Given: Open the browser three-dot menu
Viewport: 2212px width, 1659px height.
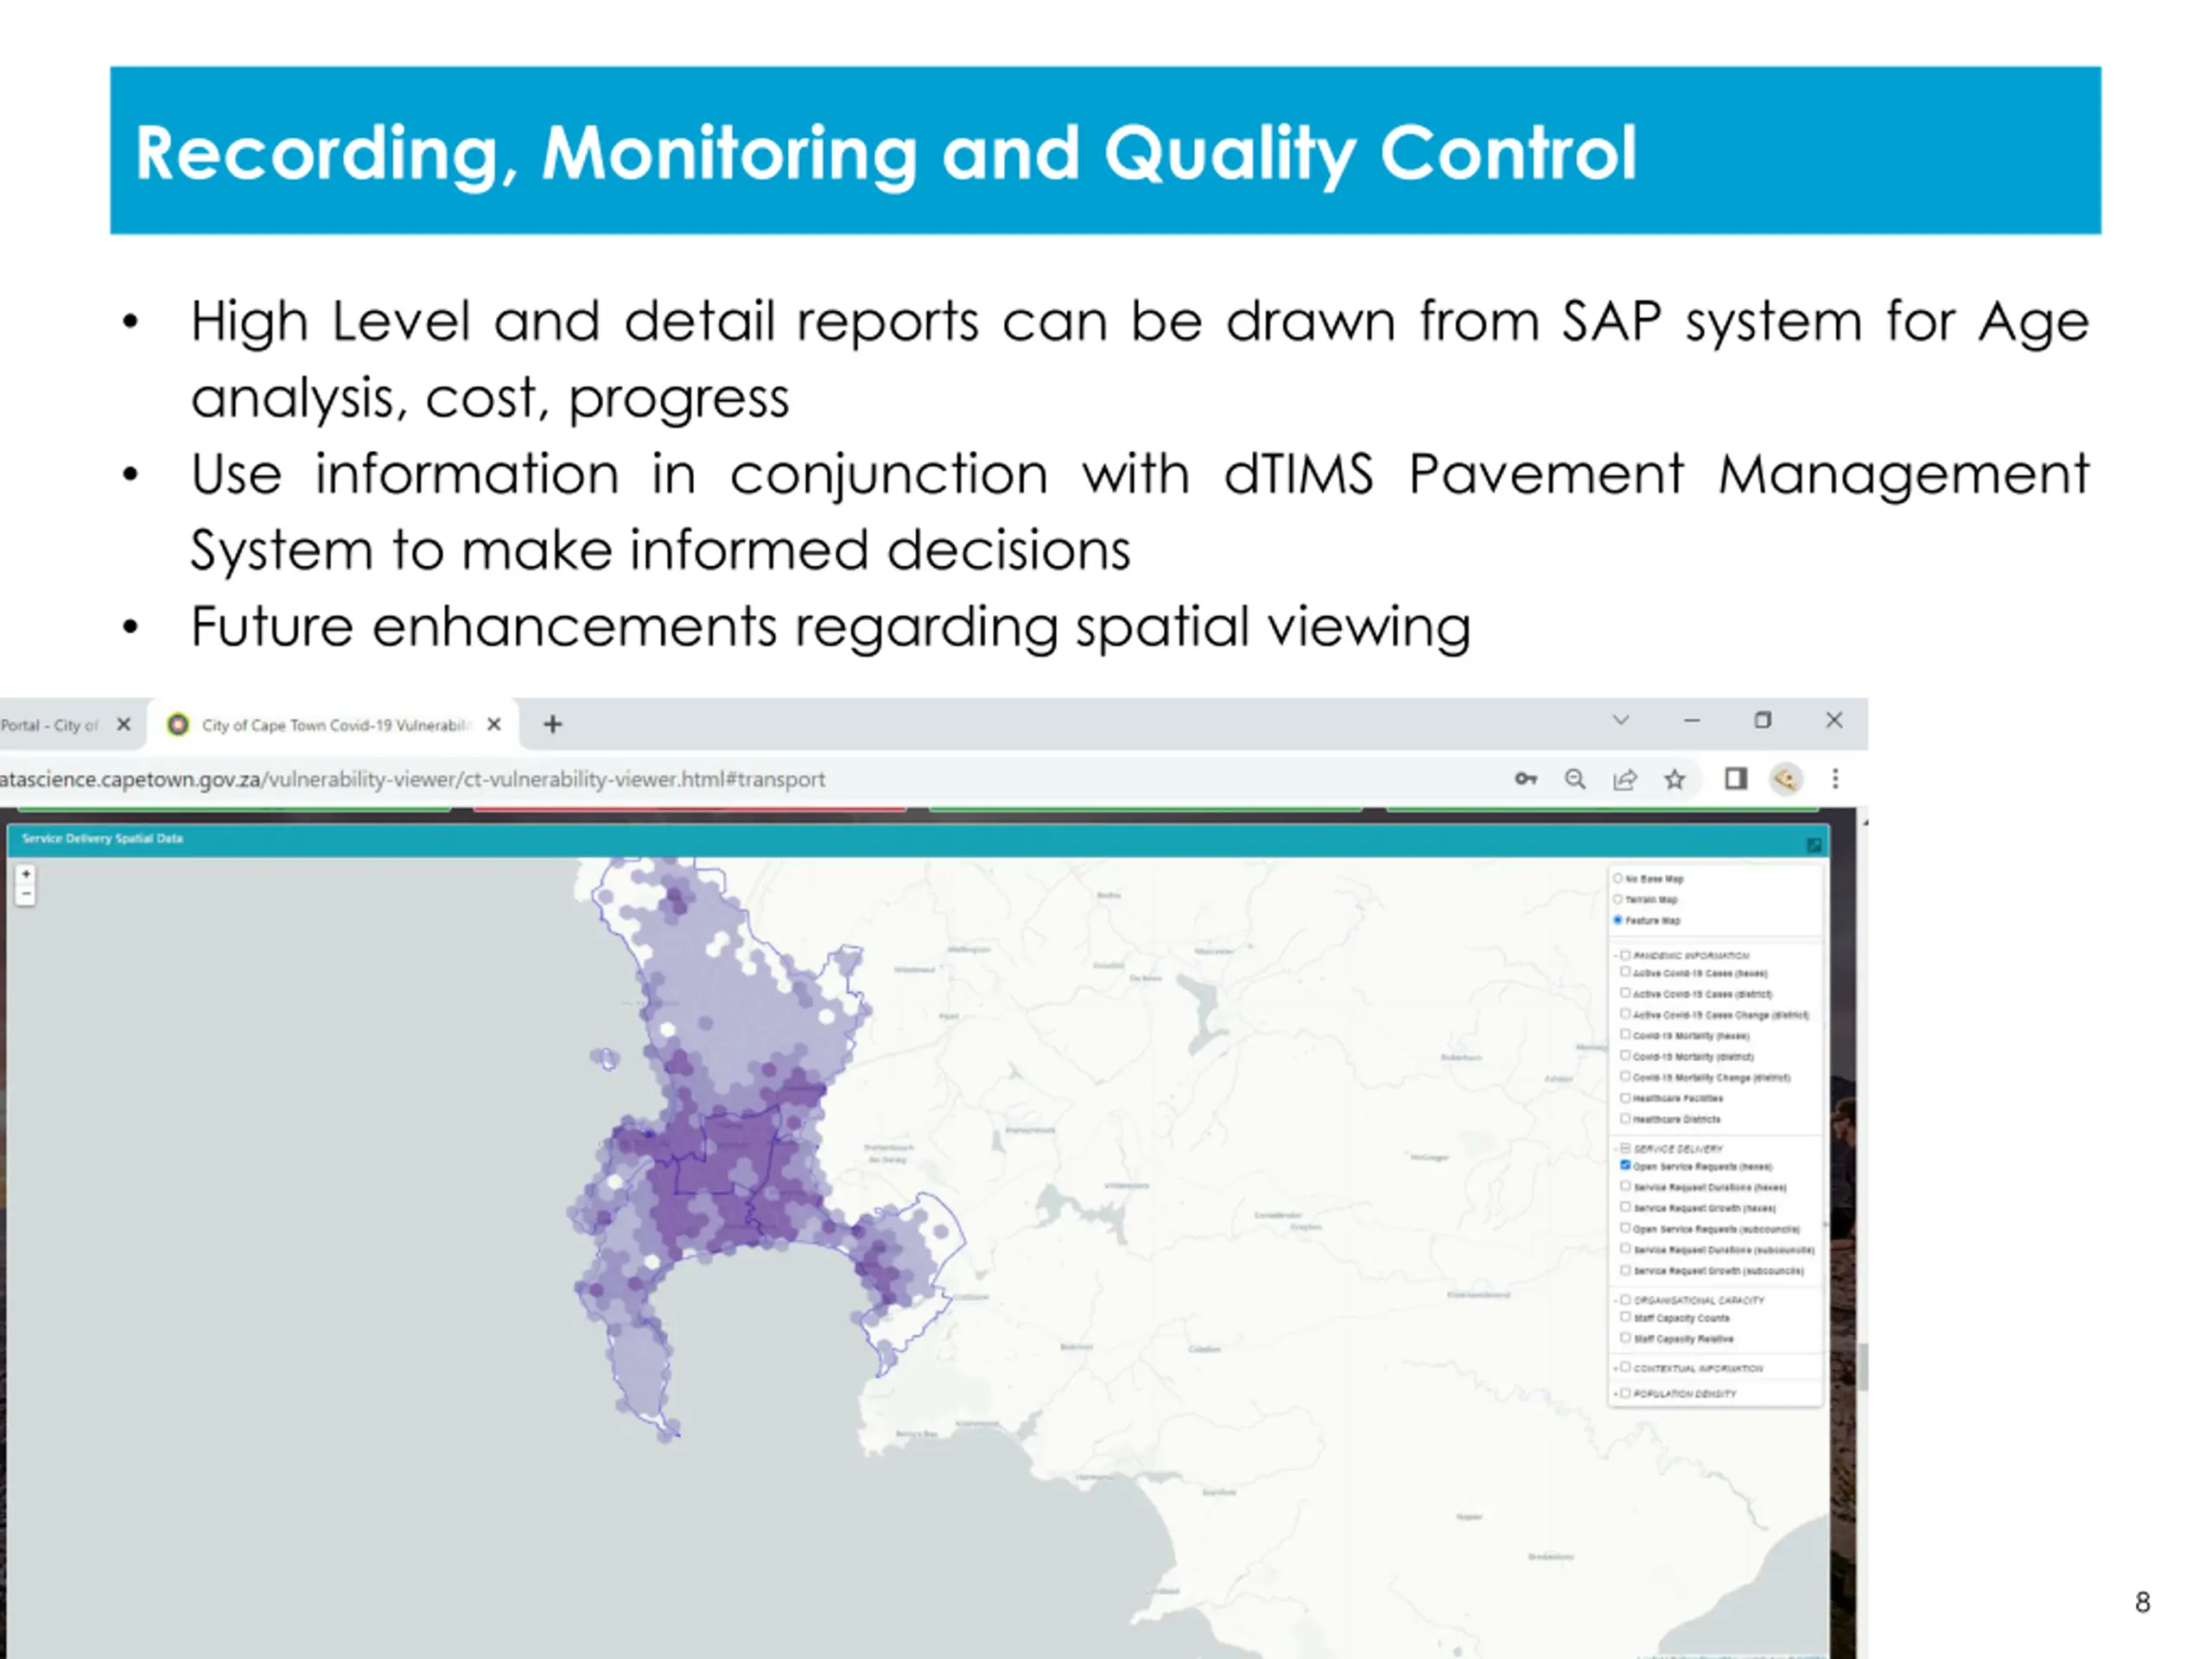Looking at the screenshot, I should click(x=1835, y=778).
